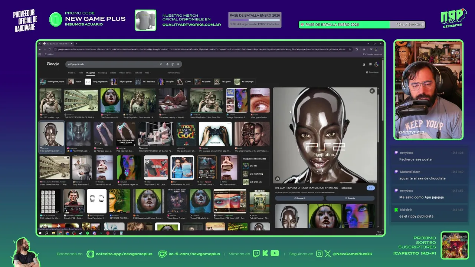The width and height of the screenshot is (475, 267).
Task: Start voice search with the microphone icon
Action: [x=167, y=64]
